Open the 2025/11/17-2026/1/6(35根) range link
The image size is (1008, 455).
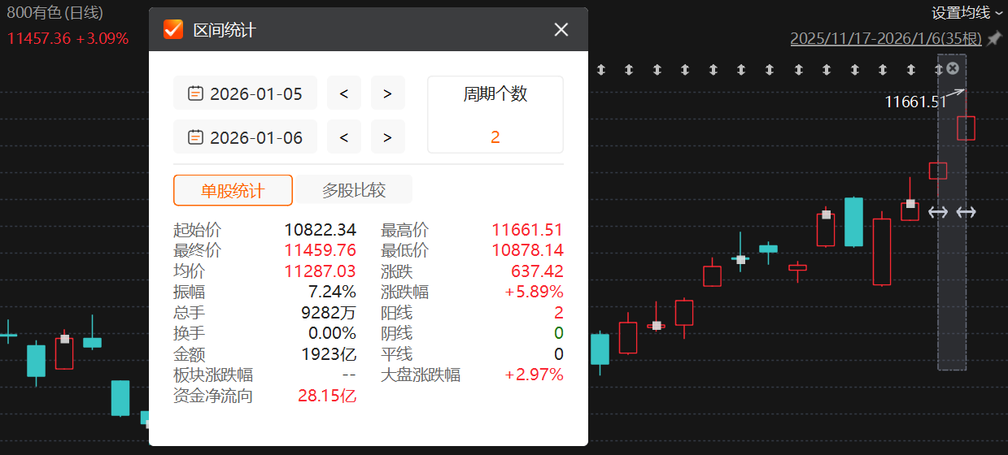(886, 38)
